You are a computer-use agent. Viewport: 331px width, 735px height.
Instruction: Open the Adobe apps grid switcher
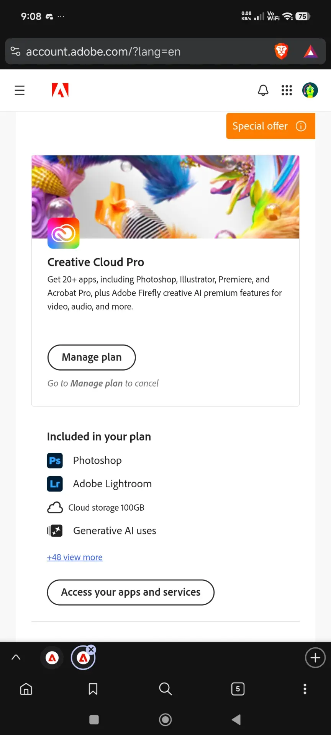(287, 90)
